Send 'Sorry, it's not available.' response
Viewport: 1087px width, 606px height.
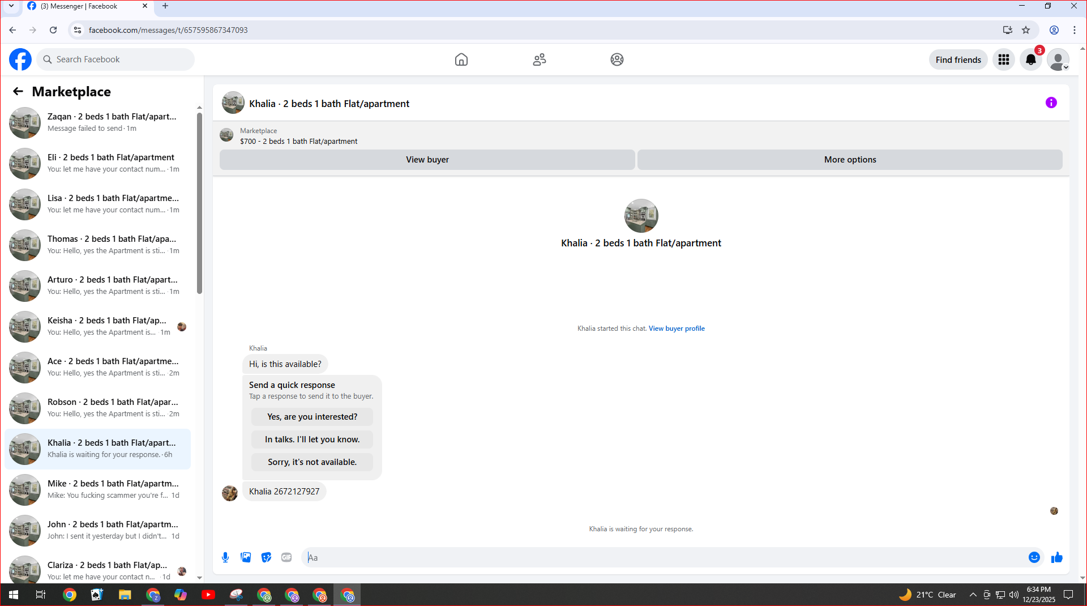pyautogui.click(x=313, y=462)
